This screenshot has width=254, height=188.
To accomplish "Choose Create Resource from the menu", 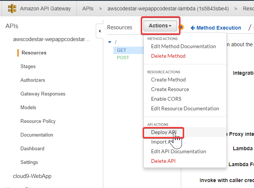I will click(x=170, y=89).
